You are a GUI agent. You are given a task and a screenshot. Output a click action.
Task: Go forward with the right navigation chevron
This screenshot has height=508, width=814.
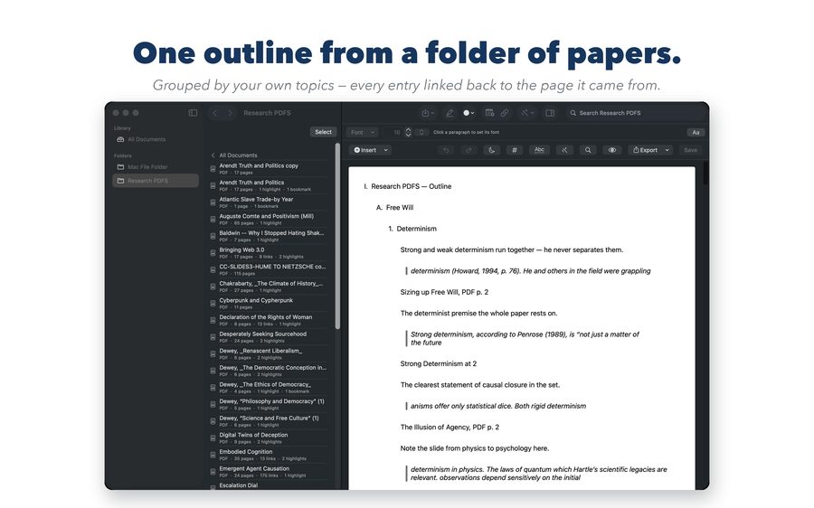click(x=230, y=113)
